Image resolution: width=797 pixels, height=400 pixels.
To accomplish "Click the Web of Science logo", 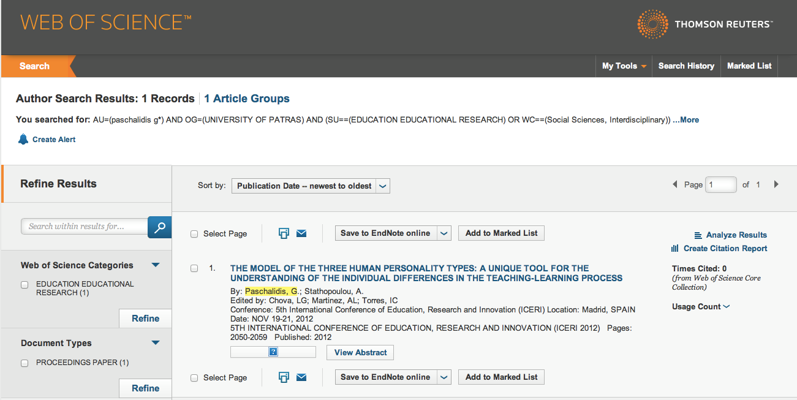I will tap(106, 23).
